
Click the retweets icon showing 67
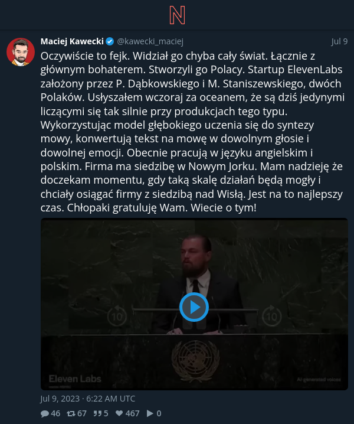[x=71, y=413]
